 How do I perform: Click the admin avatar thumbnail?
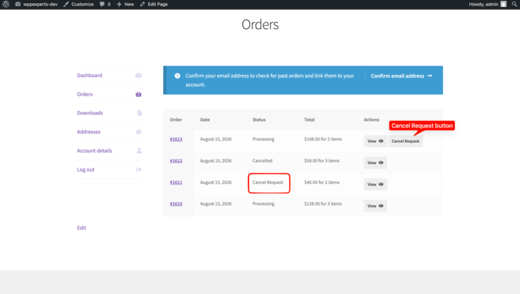pos(504,4)
